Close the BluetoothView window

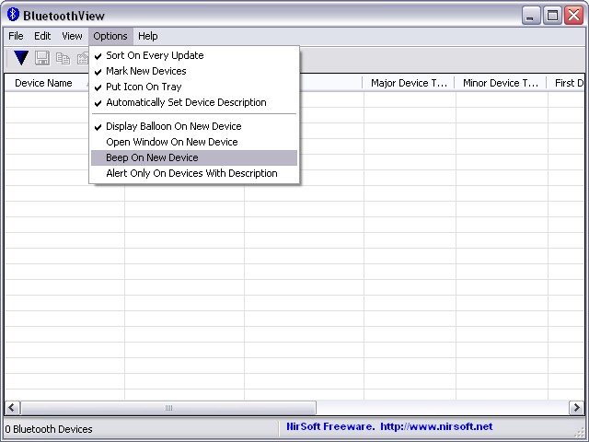click(574, 16)
